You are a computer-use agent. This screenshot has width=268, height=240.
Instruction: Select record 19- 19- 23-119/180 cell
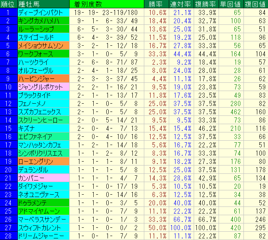coord(106,13)
